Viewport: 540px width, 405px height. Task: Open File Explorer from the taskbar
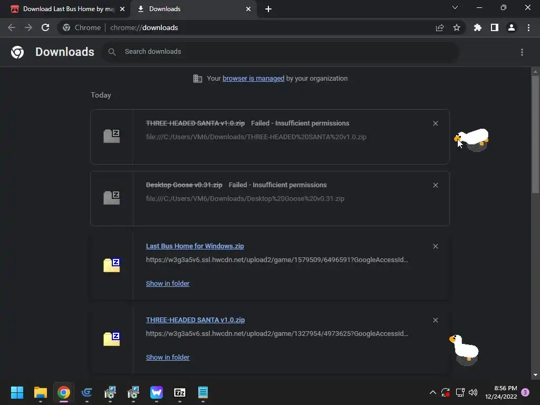click(40, 392)
